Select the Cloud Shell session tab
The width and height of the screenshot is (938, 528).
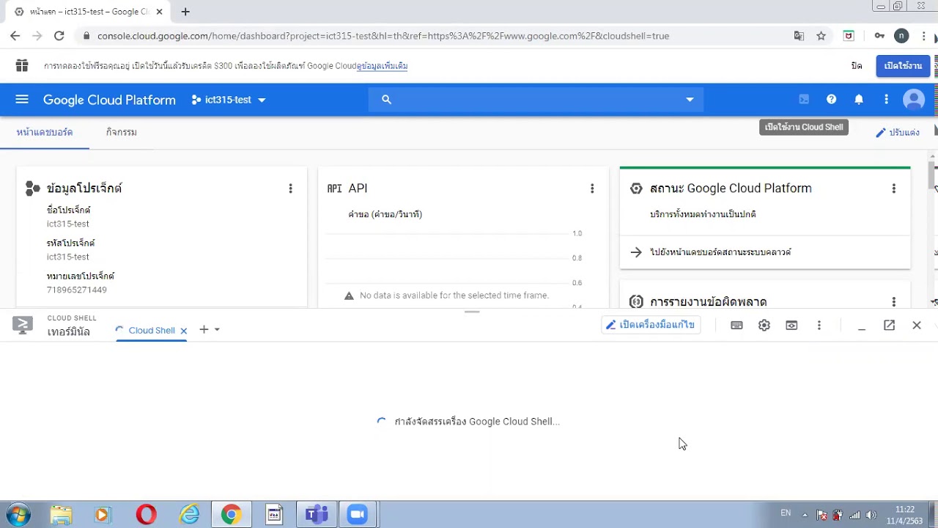151,330
